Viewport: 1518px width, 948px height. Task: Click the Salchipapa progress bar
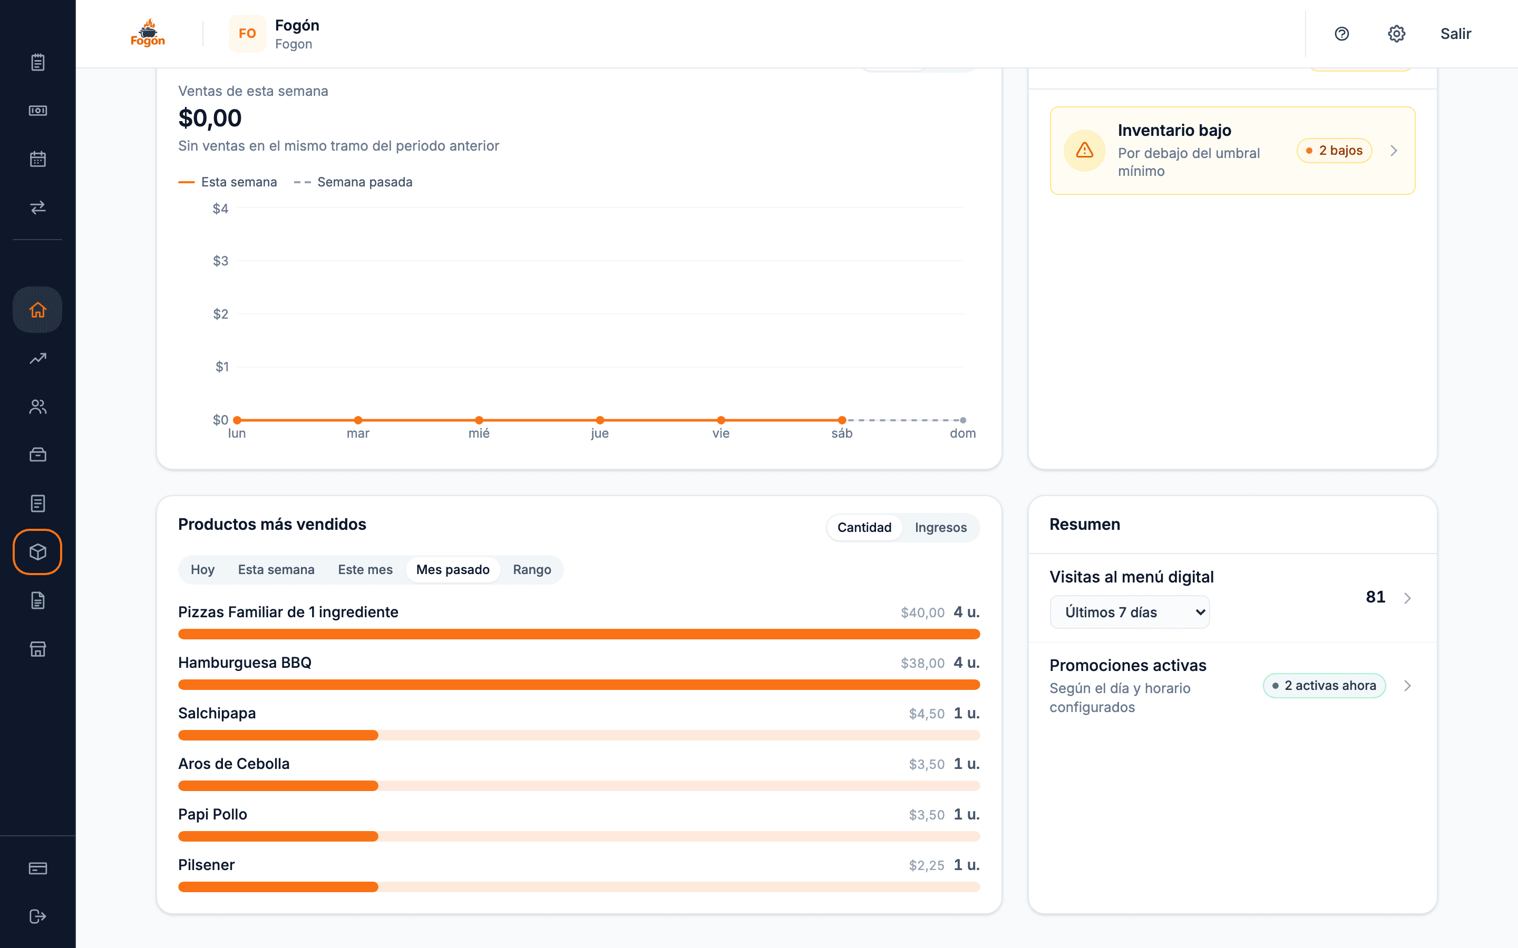click(x=579, y=735)
